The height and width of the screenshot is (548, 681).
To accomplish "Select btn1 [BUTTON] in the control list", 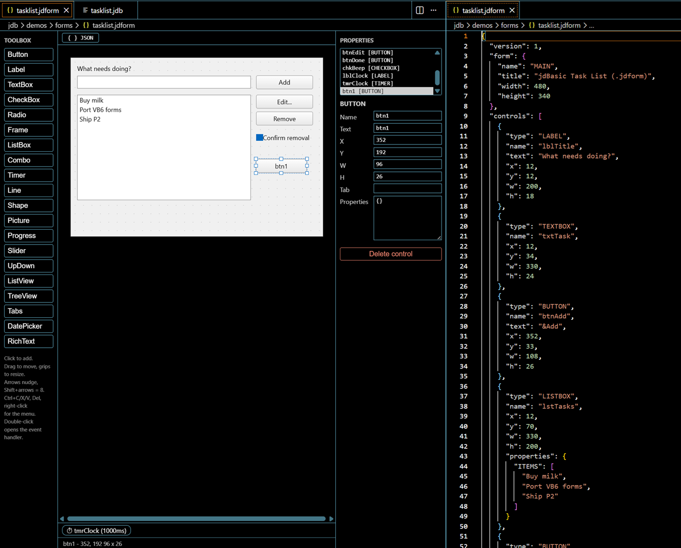I will (386, 91).
